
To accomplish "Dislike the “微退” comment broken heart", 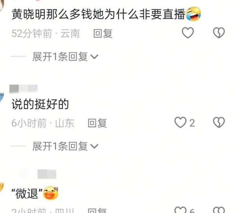I will click(219, 210).
